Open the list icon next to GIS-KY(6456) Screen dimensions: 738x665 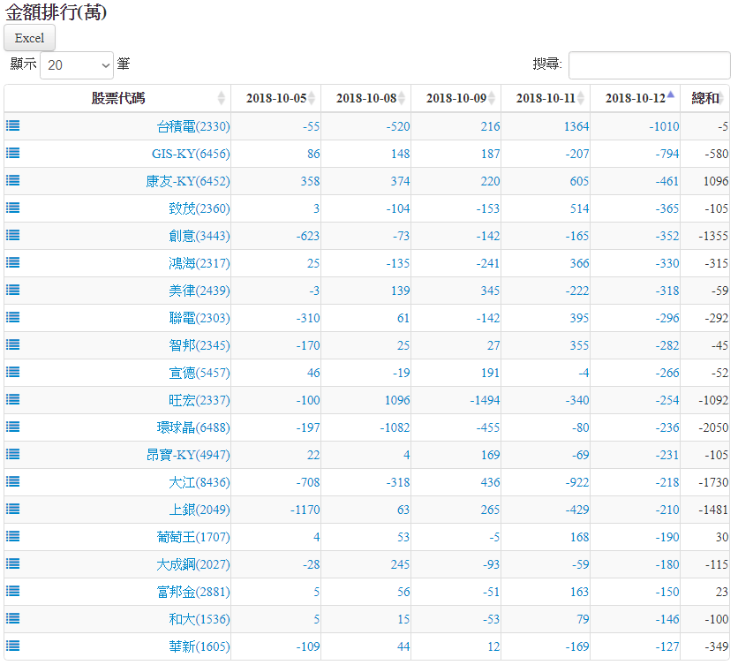click(x=13, y=153)
